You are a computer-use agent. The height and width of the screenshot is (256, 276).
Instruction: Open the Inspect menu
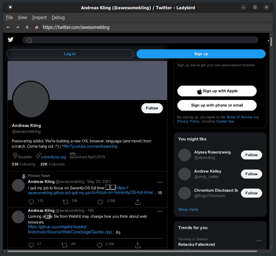point(39,18)
